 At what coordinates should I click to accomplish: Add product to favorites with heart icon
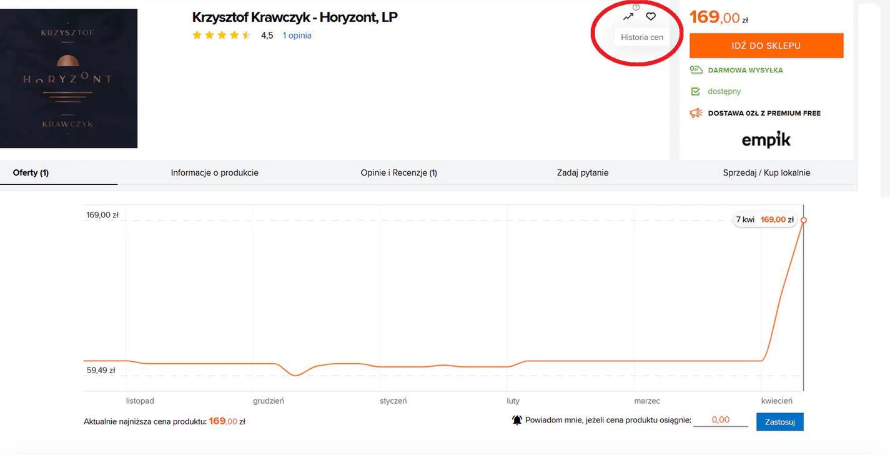click(651, 16)
